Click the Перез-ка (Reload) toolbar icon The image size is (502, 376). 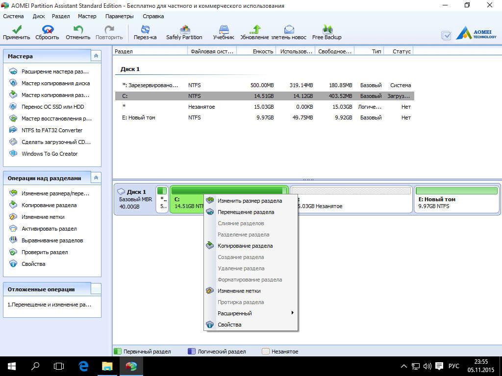pos(145,32)
